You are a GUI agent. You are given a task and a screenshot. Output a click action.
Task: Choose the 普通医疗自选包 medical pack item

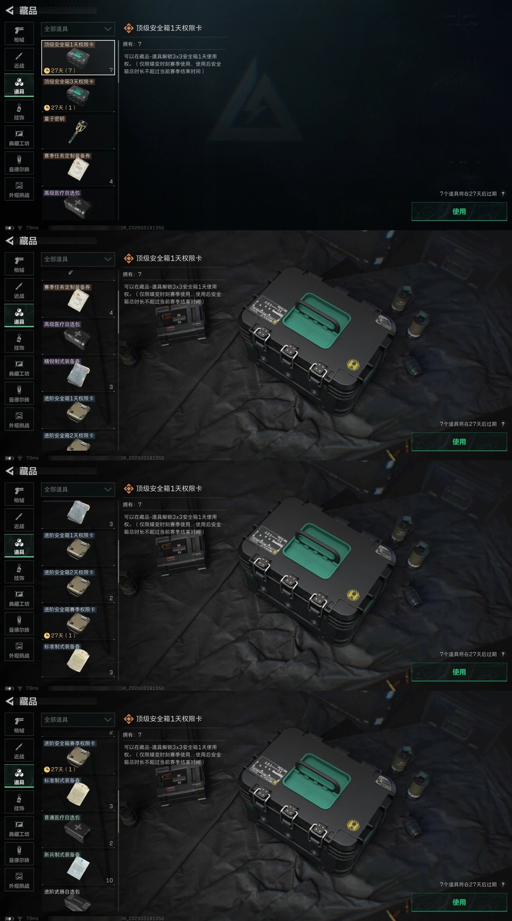tap(78, 830)
